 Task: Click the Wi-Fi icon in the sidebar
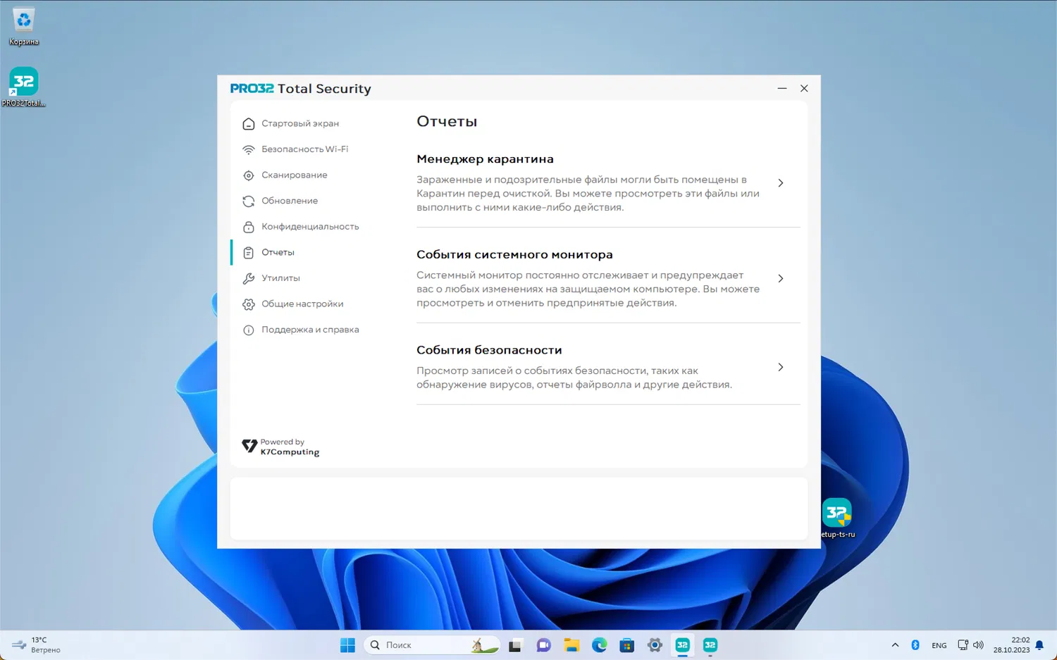tap(248, 149)
